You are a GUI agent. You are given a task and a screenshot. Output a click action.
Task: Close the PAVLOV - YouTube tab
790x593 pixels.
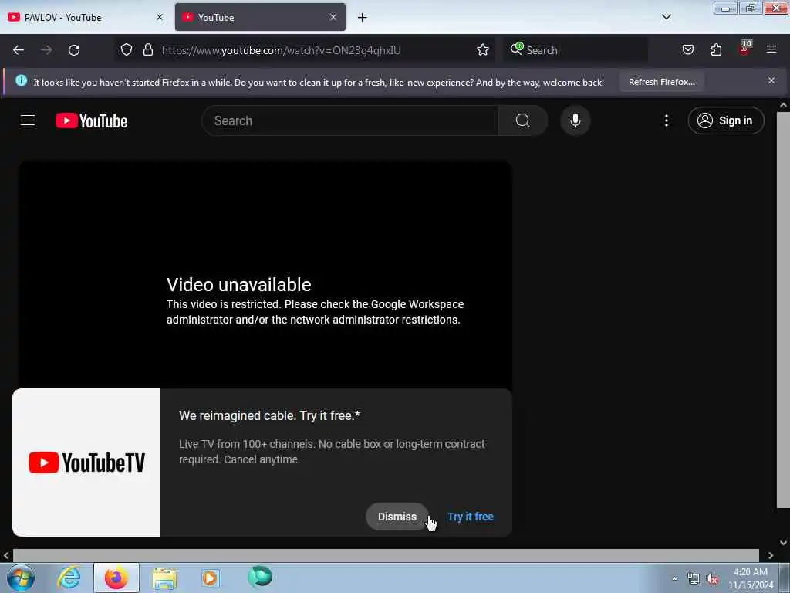pos(160,17)
